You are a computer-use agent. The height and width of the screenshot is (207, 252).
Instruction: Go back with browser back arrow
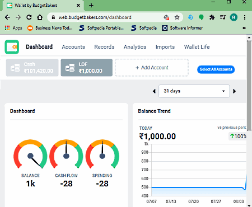click(7, 17)
